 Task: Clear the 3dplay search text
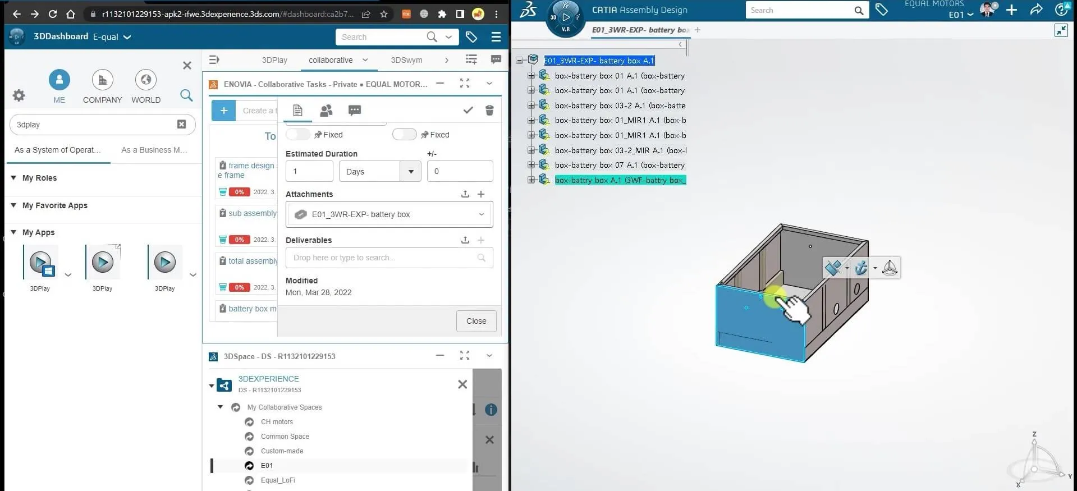click(x=181, y=125)
